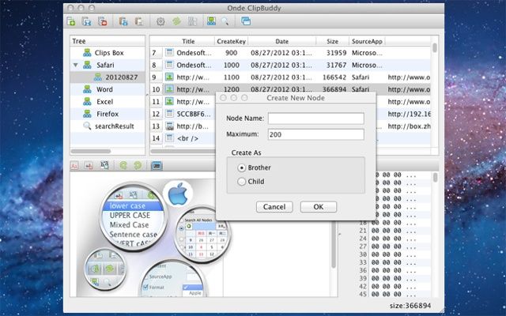Click the blue screen icon in preview toolbar
Screen dimensions: 506x316
coord(157,166)
